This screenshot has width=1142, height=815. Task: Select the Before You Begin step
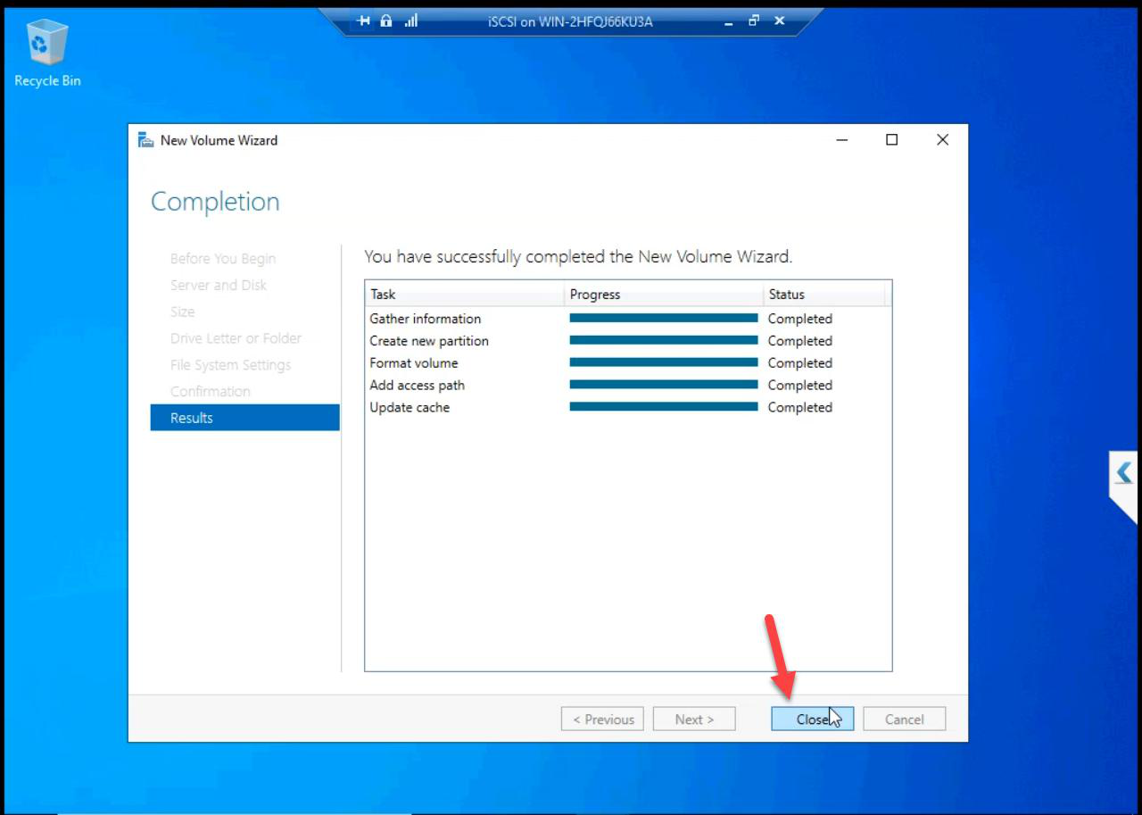(223, 259)
